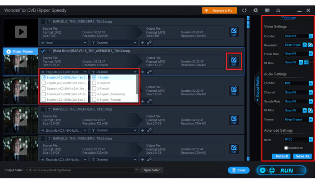Check 3-French subtitle option
The image size is (315, 183).
(94, 89)
